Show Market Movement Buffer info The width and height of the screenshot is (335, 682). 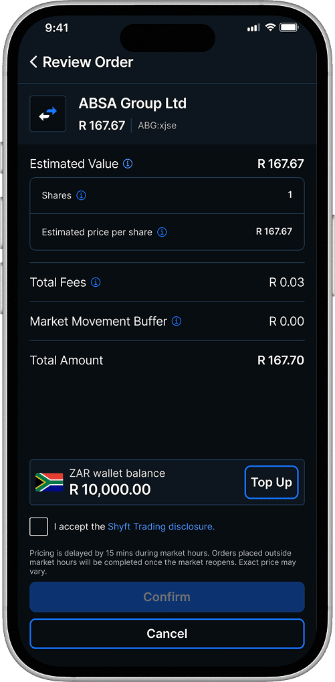[177, 322]
